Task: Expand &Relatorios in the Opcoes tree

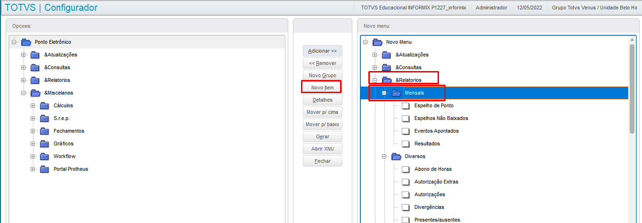Action: (24, 80)
